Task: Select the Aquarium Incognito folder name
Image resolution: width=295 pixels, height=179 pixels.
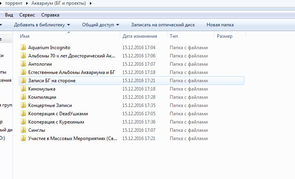Action: [49, 48]
